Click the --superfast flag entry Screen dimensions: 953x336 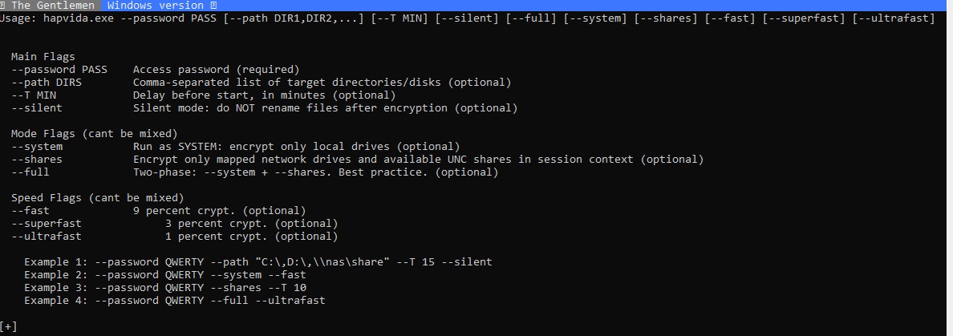tap(47, 224)
